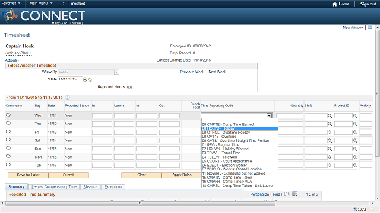Look up Shift for Fri 11/13 row

330,133
